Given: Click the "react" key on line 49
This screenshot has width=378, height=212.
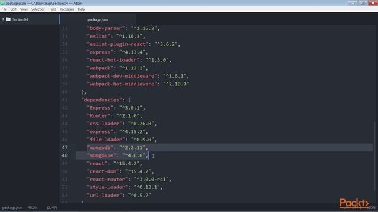Looking at the screenshot, I should tap(97, 163).
